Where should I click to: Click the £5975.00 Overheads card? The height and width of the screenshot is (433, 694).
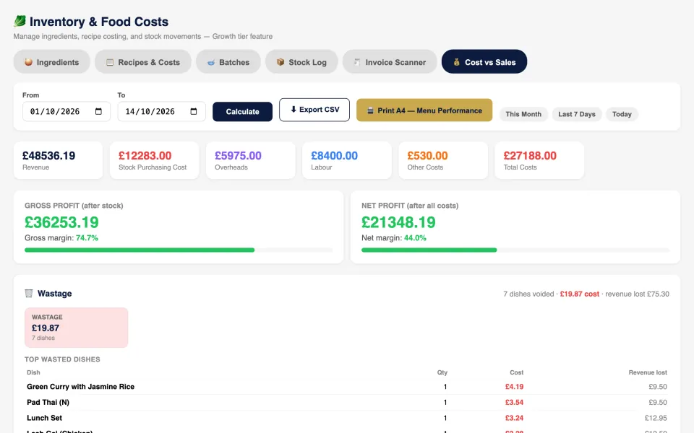(251, 160)
